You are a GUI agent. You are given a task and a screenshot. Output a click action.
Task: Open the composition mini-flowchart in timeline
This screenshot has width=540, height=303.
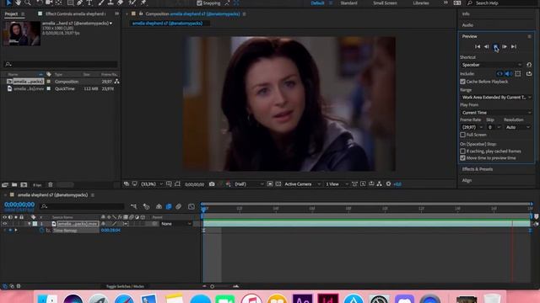tap(133, 206)
